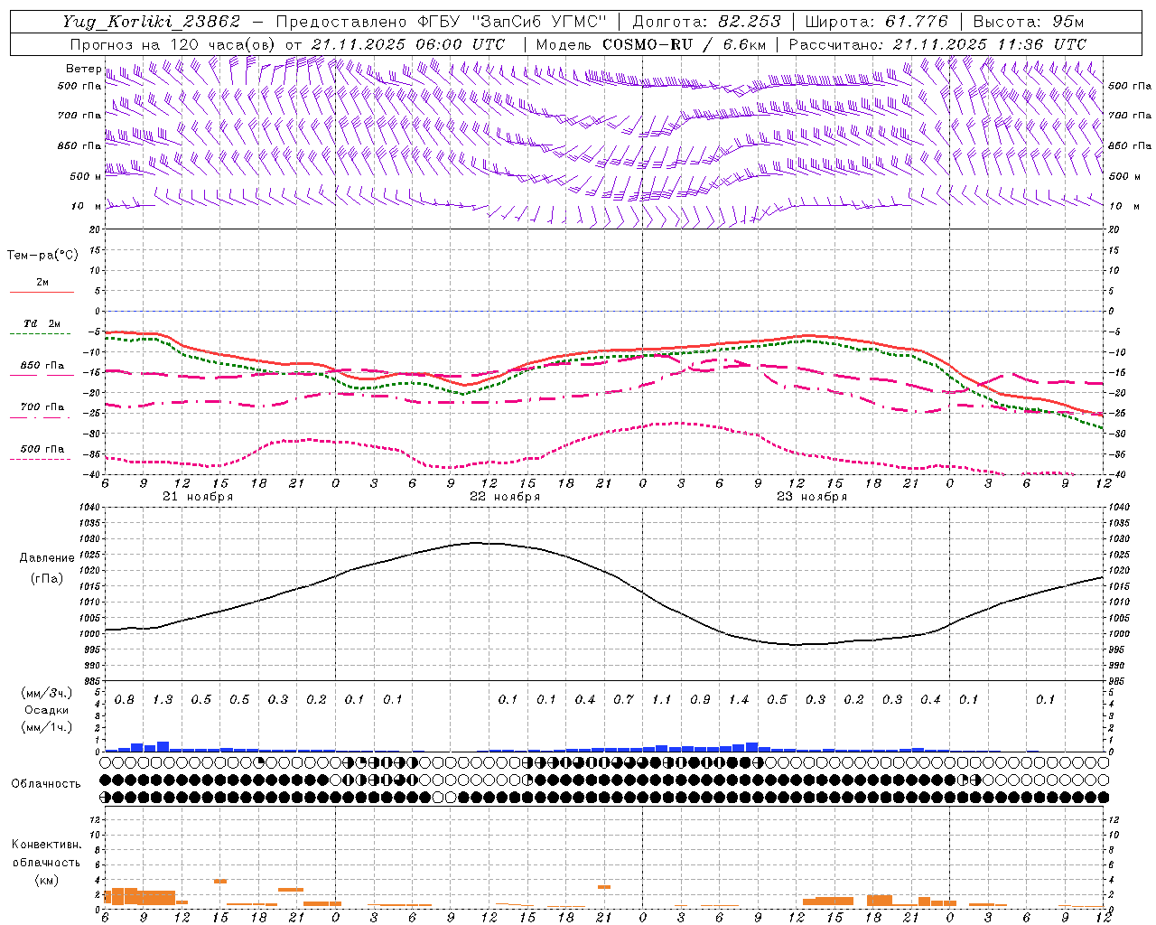The image size is (1156, 925).
Task: Click the (гПа) pressure unit label
Action: (x=47, y=579)
